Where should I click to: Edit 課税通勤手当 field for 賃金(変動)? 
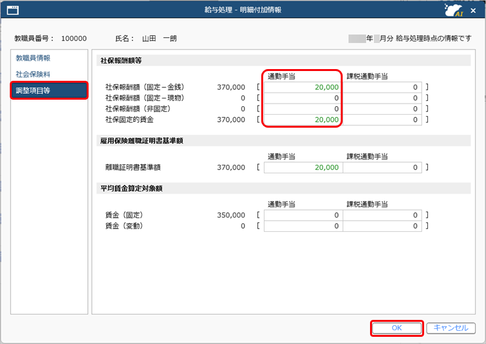pyautogui.click(x=382, y=226)
